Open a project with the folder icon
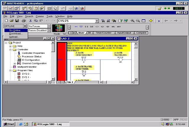189x127 pixels. [x=12, y=21]
